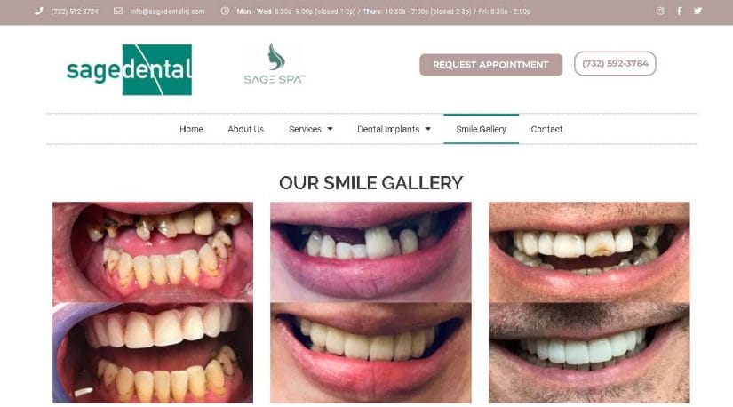Expand the Dental Implants dropdown arrow
Image resolution: width=733 pixels, height=407 pixels.
(427, 129)
